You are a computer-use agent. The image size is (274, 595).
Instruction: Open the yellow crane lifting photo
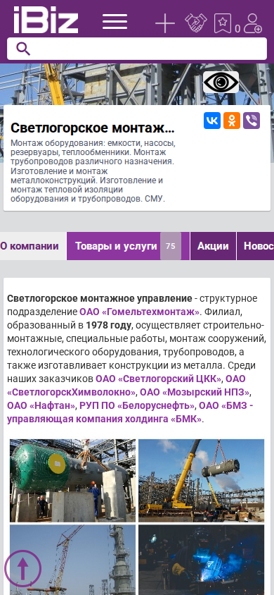pyautogui.click(x=201, y=480)
